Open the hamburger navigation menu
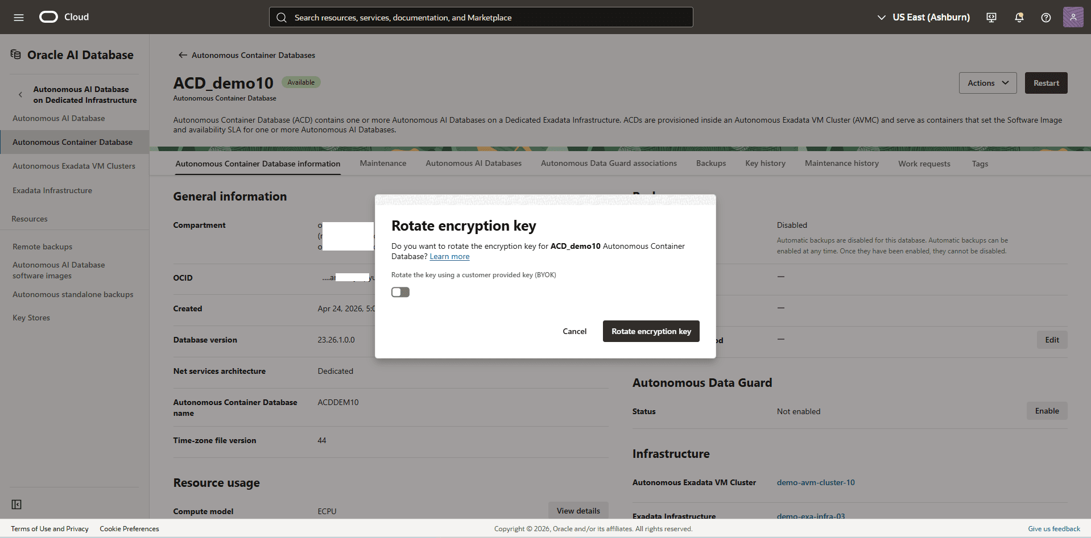The image size is (1091, 538). [19, 18]
